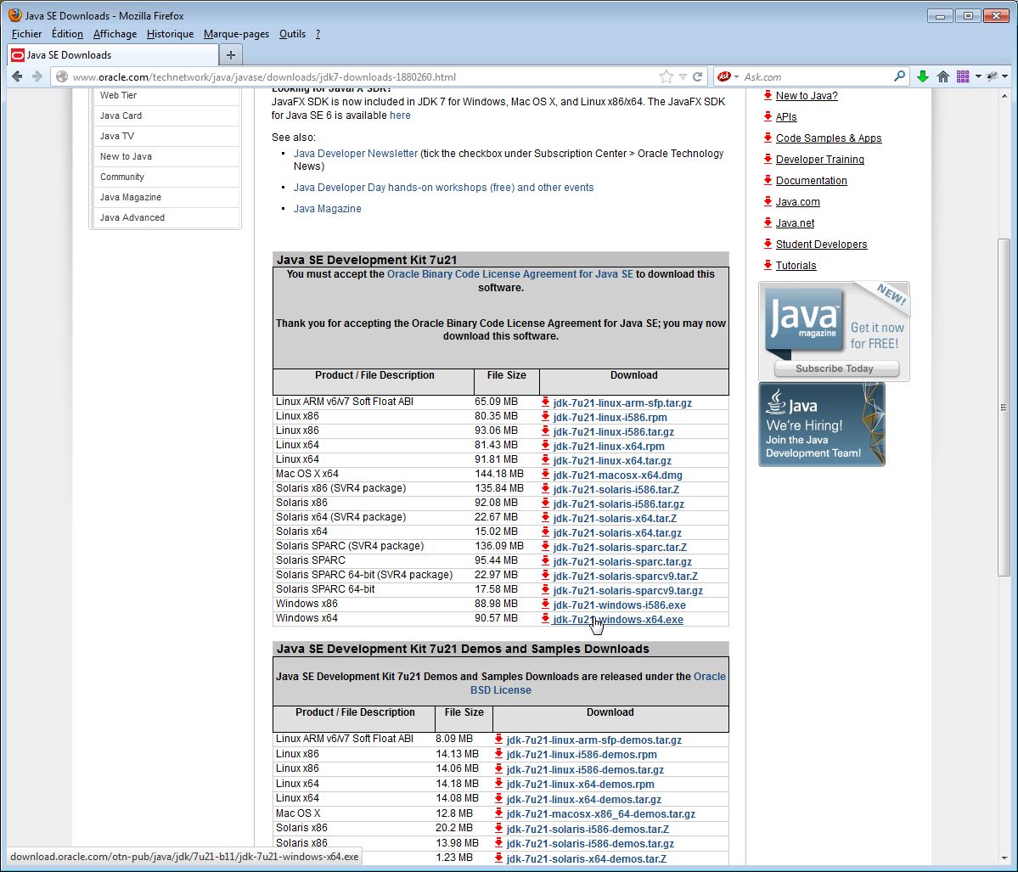
Task: Open Firefox Downloads green arrow icon
Action: 923,76
